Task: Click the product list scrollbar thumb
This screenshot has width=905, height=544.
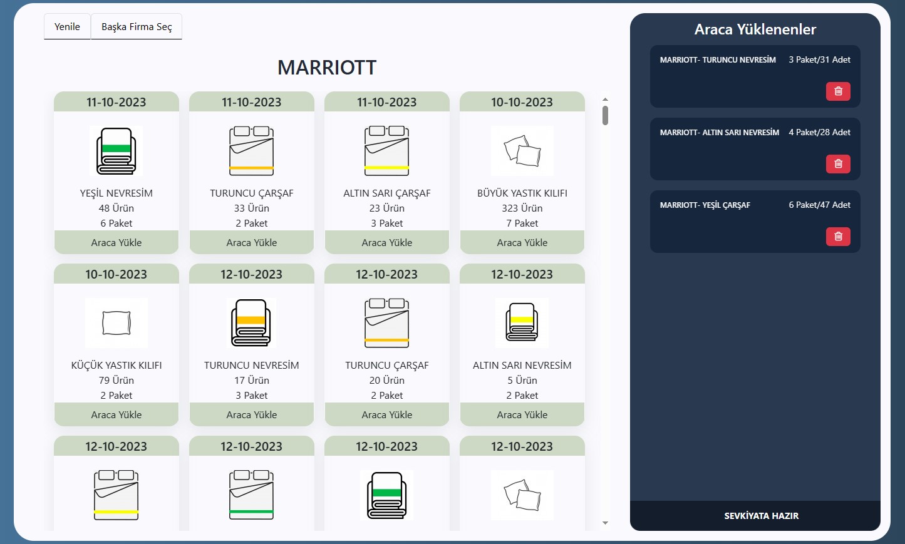Action: 605,115
